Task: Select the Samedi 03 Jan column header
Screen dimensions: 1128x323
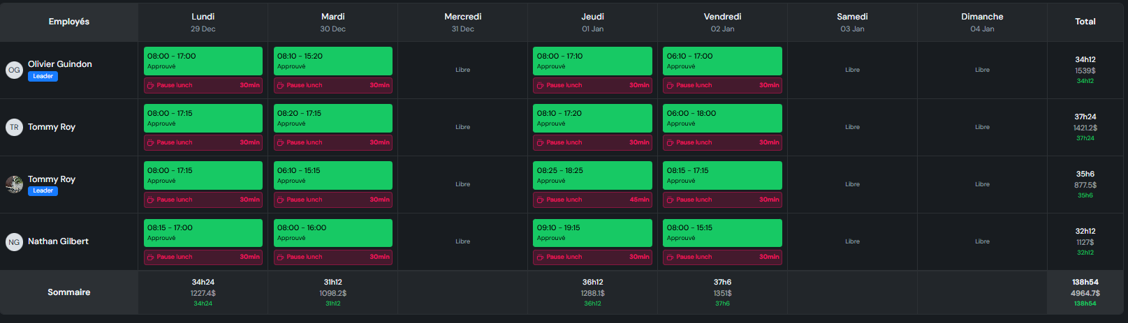Action: click(x=852, y=22)
